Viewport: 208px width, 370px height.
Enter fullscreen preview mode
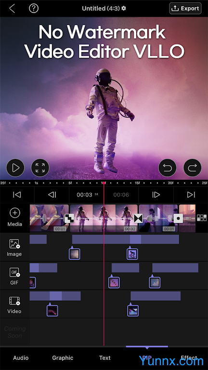pos(40,168)
